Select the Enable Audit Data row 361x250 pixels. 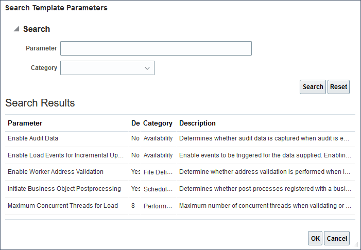(33, 138)
